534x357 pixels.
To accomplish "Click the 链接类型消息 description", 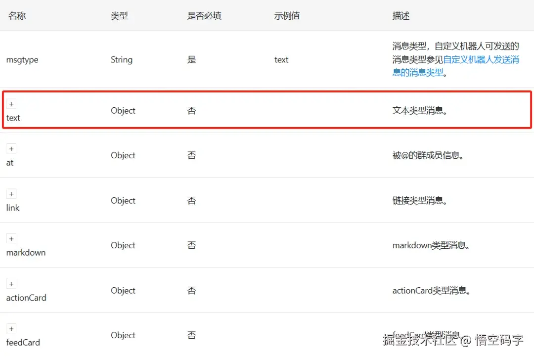I will [x=420, y=200].
